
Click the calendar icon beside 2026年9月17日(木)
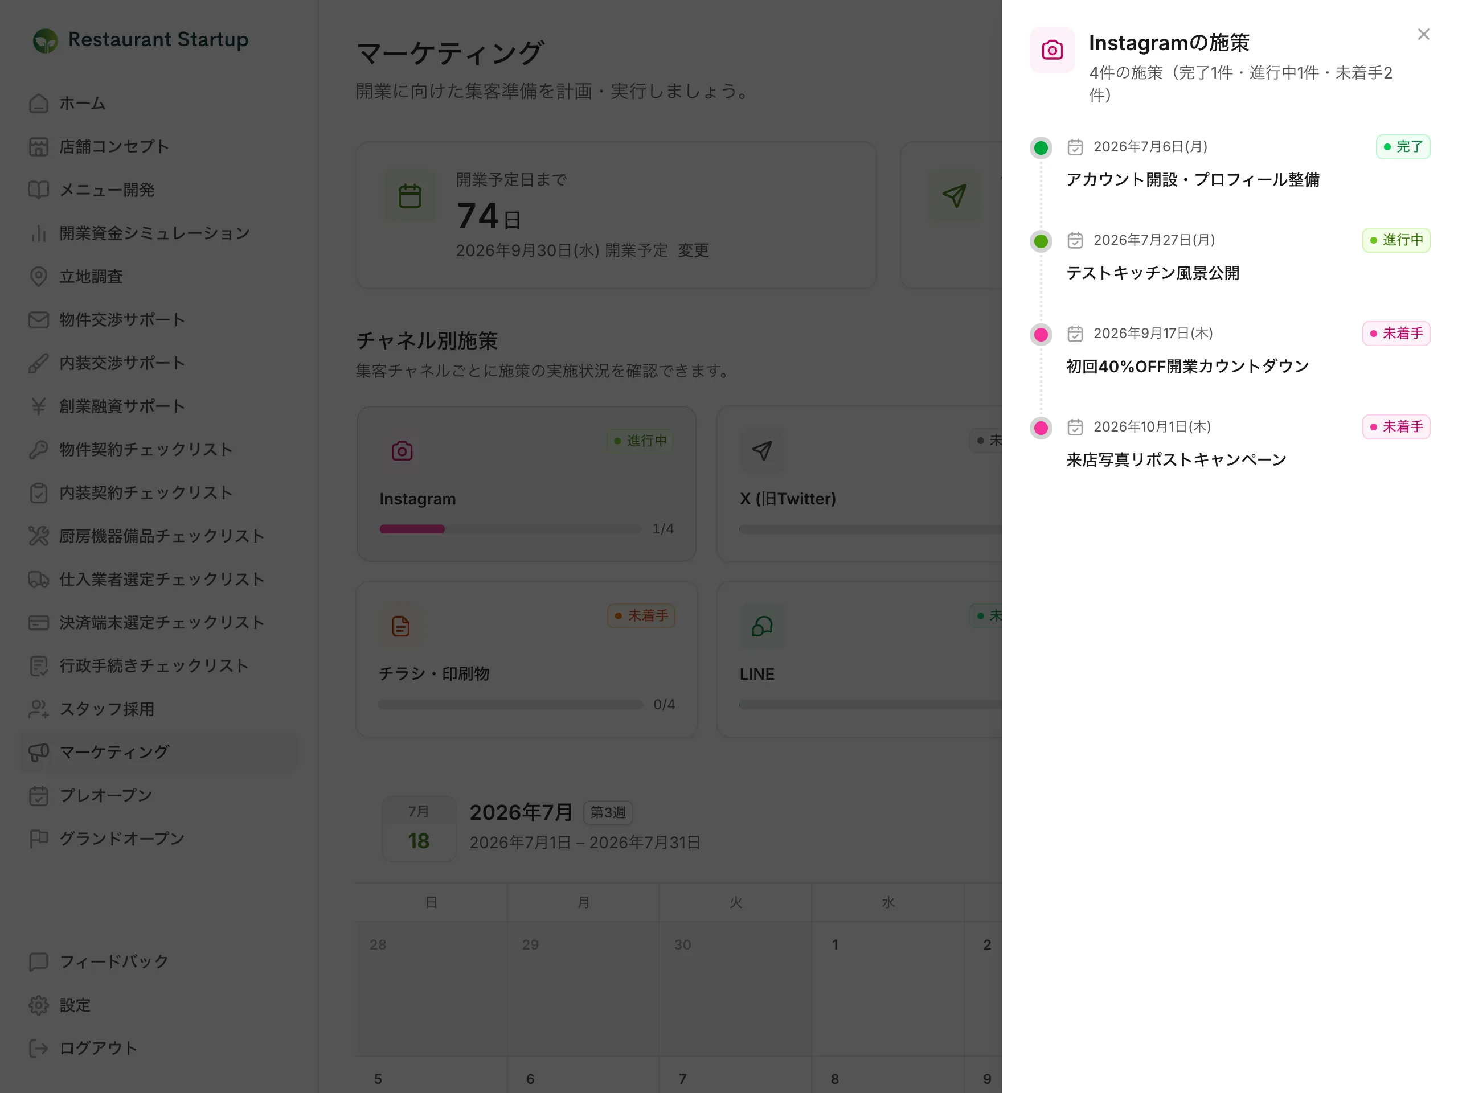pyautogui.click(x=1075, y=334)
